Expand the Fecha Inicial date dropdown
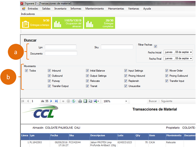196x147 pixels. pos(191,52)
